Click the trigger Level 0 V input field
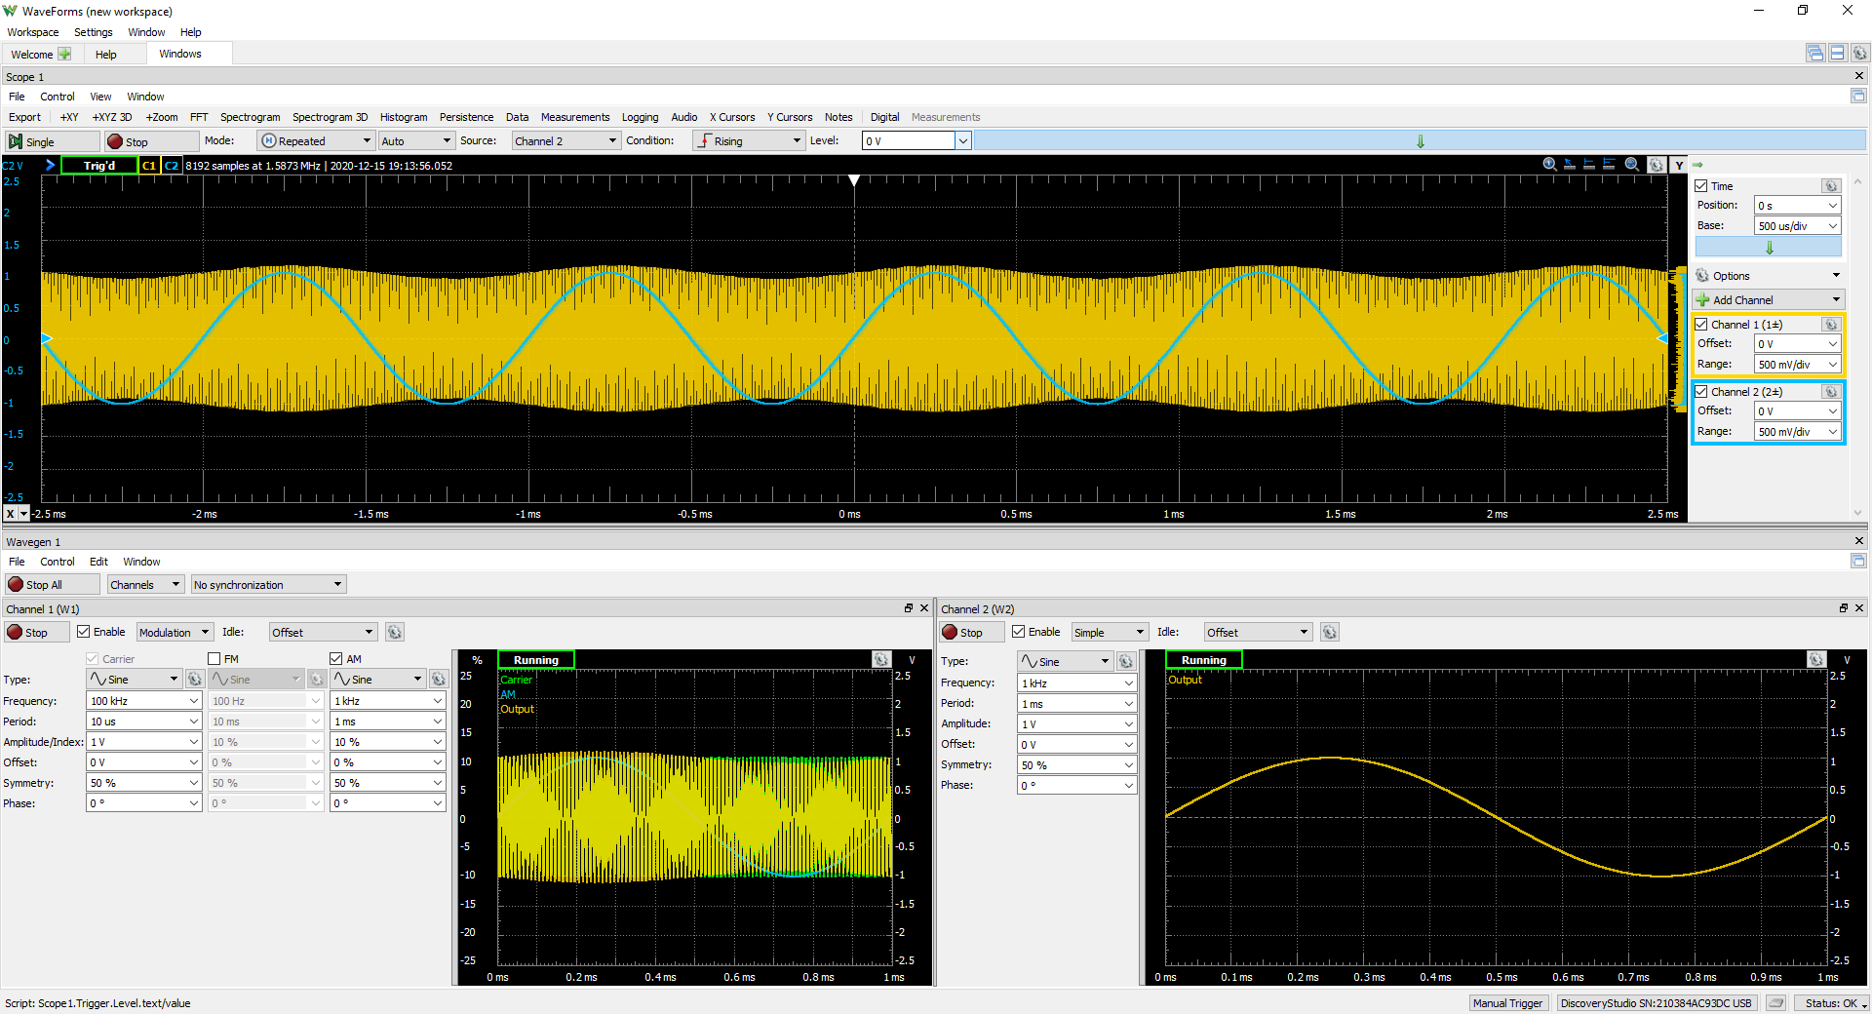 [x=909, y=141]
